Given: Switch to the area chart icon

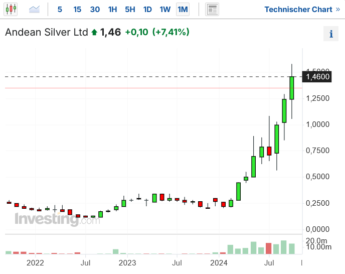Looking at the screenshot, I should tap(34, 9).
